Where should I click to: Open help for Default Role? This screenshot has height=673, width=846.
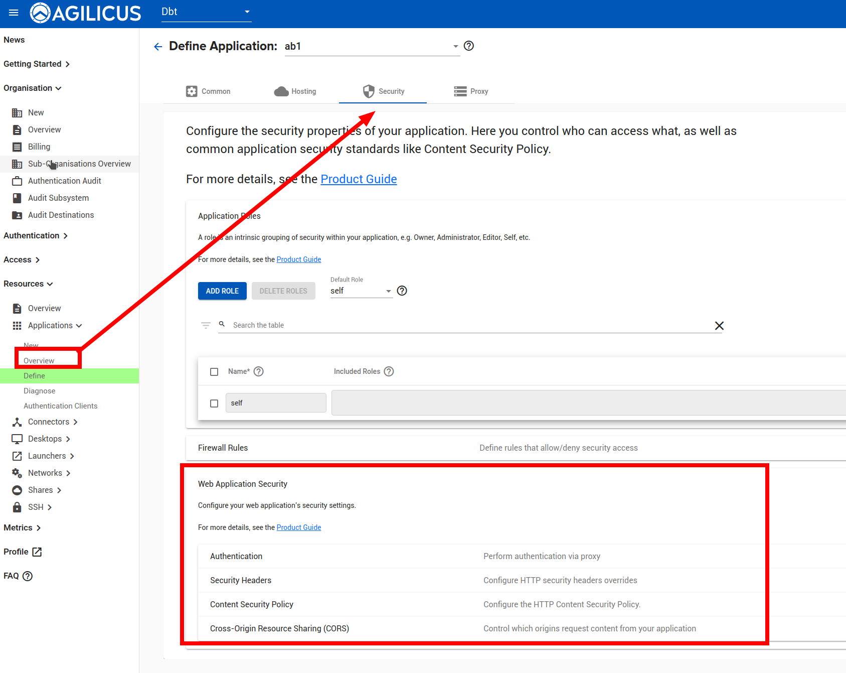click(402, 291)
